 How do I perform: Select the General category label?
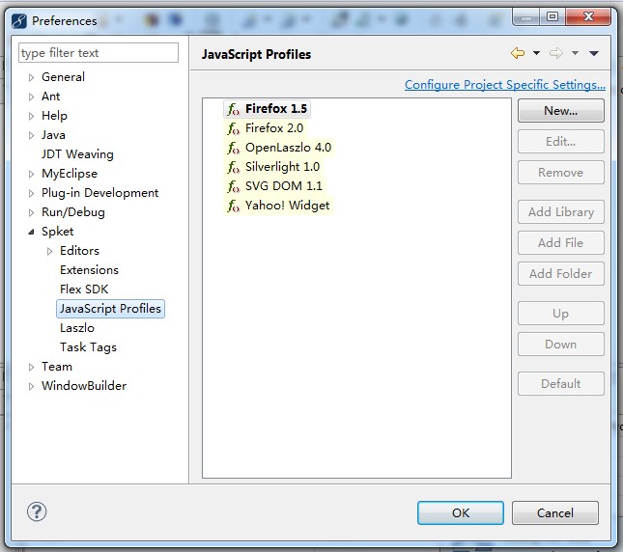coord(63,77)
